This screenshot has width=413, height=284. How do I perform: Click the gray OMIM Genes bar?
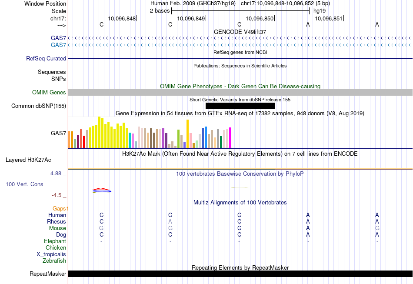tap(240, 93)
